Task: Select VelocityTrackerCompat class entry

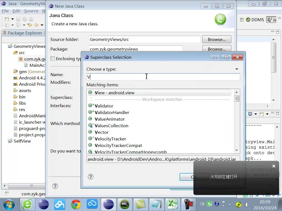Action: click(x=118, y=146)
